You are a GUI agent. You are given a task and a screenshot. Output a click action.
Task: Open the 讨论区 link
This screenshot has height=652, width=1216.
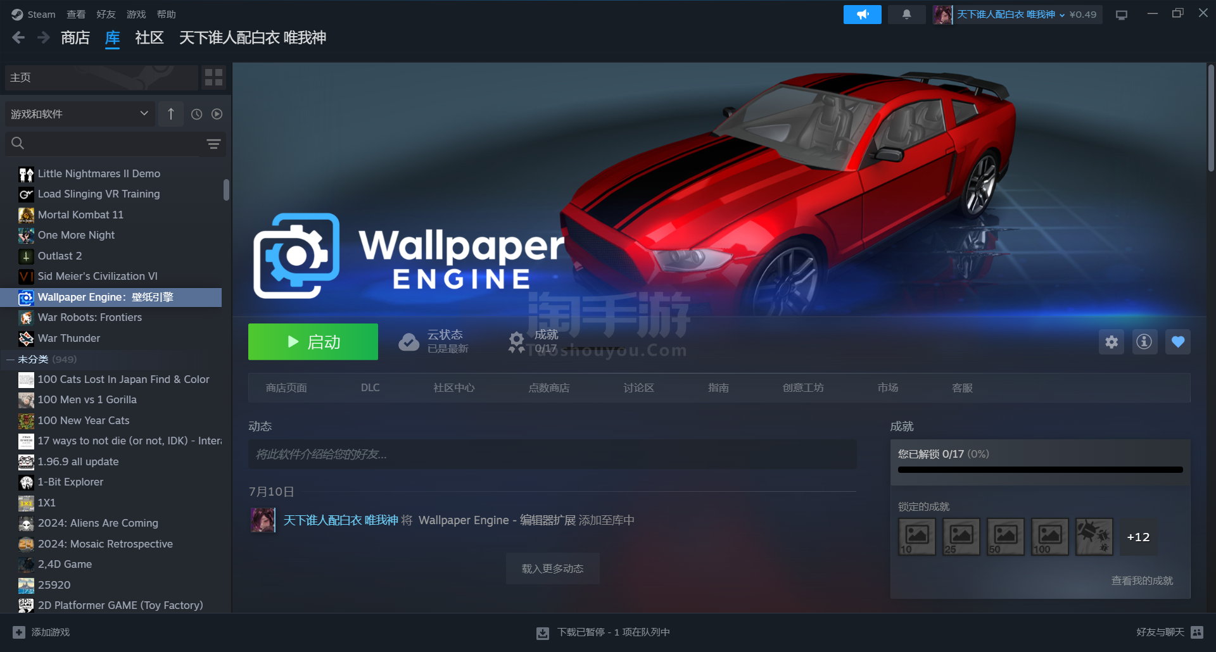[638, 387]
